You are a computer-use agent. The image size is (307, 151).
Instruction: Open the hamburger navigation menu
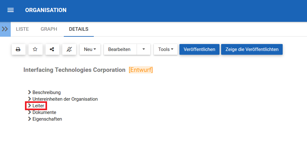[10, 10]
